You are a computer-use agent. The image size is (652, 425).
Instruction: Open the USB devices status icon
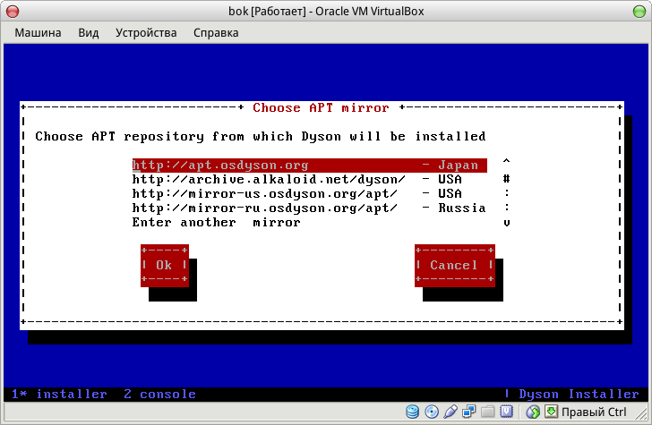pyautogui.click(x=450, y=412)
